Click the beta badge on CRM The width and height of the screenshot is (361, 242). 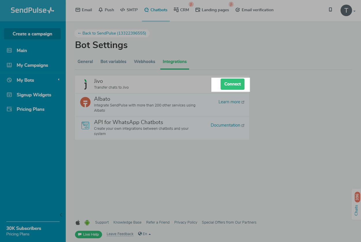(191, 4)
